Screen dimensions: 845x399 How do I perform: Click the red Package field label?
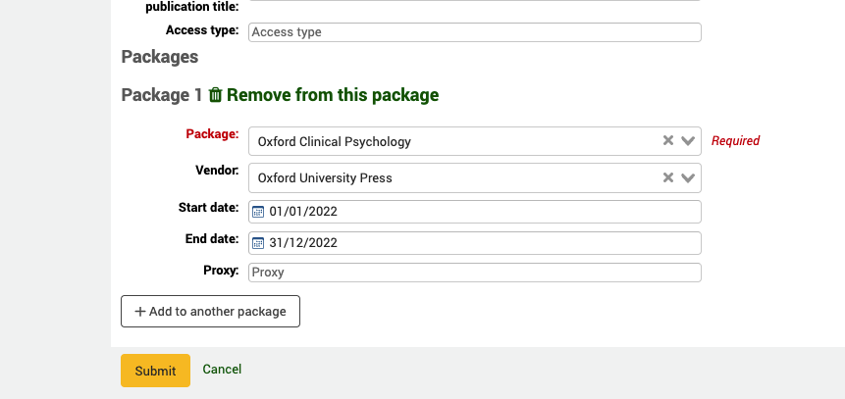coord(212,133)
